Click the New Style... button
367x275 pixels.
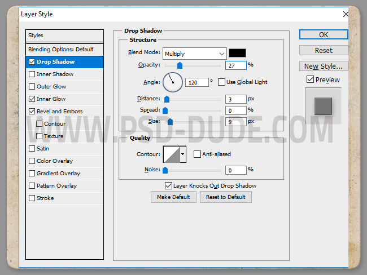324,66
